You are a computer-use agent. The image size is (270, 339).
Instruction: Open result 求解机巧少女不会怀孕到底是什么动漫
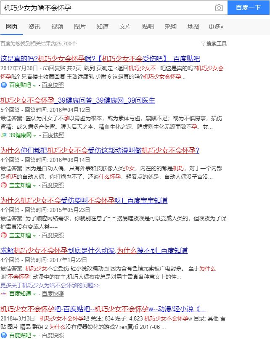pos(94,251)
